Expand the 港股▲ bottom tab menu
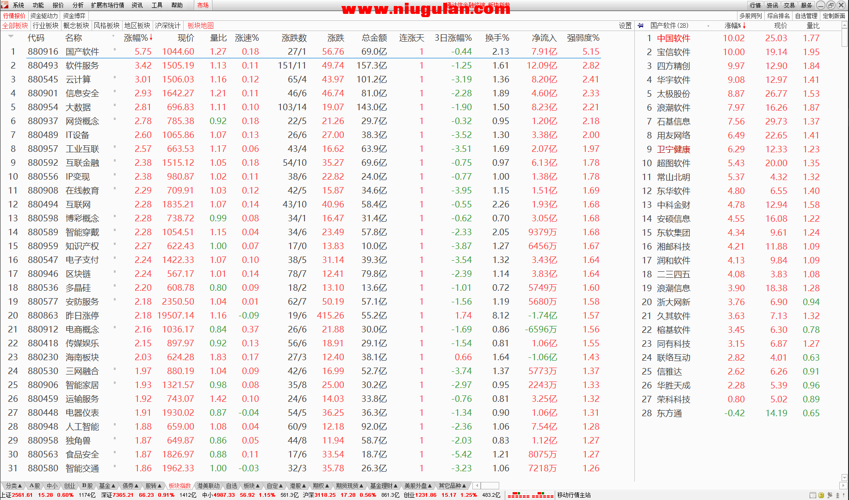The image size is (849, 500). click(x=297, y=486)
